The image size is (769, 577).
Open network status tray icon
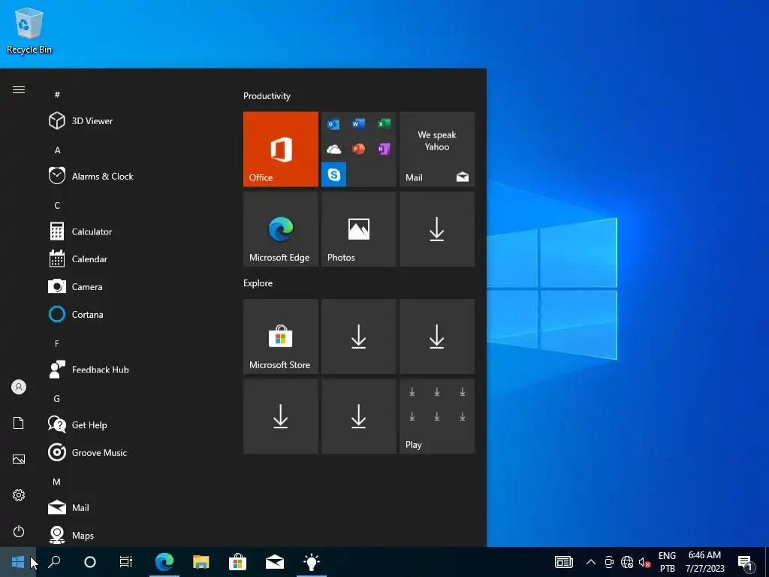coord(627,562)
